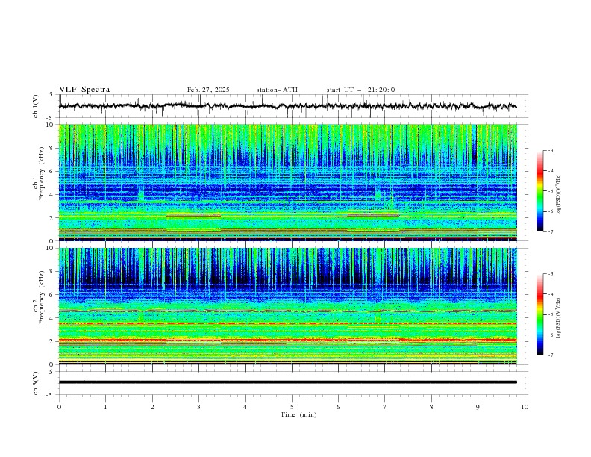Click the thick black ch.3 voltage line
This screenshot has width=591, height=457.
click(x=287, y=382)
